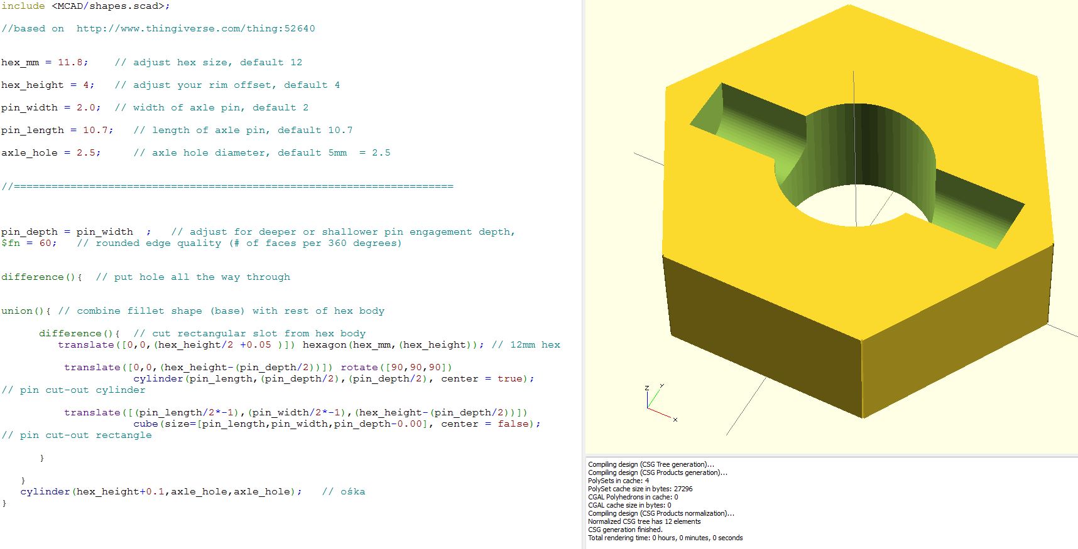
Task: Click the "rotate([90,90,90])" call
Action: point(396,367)
